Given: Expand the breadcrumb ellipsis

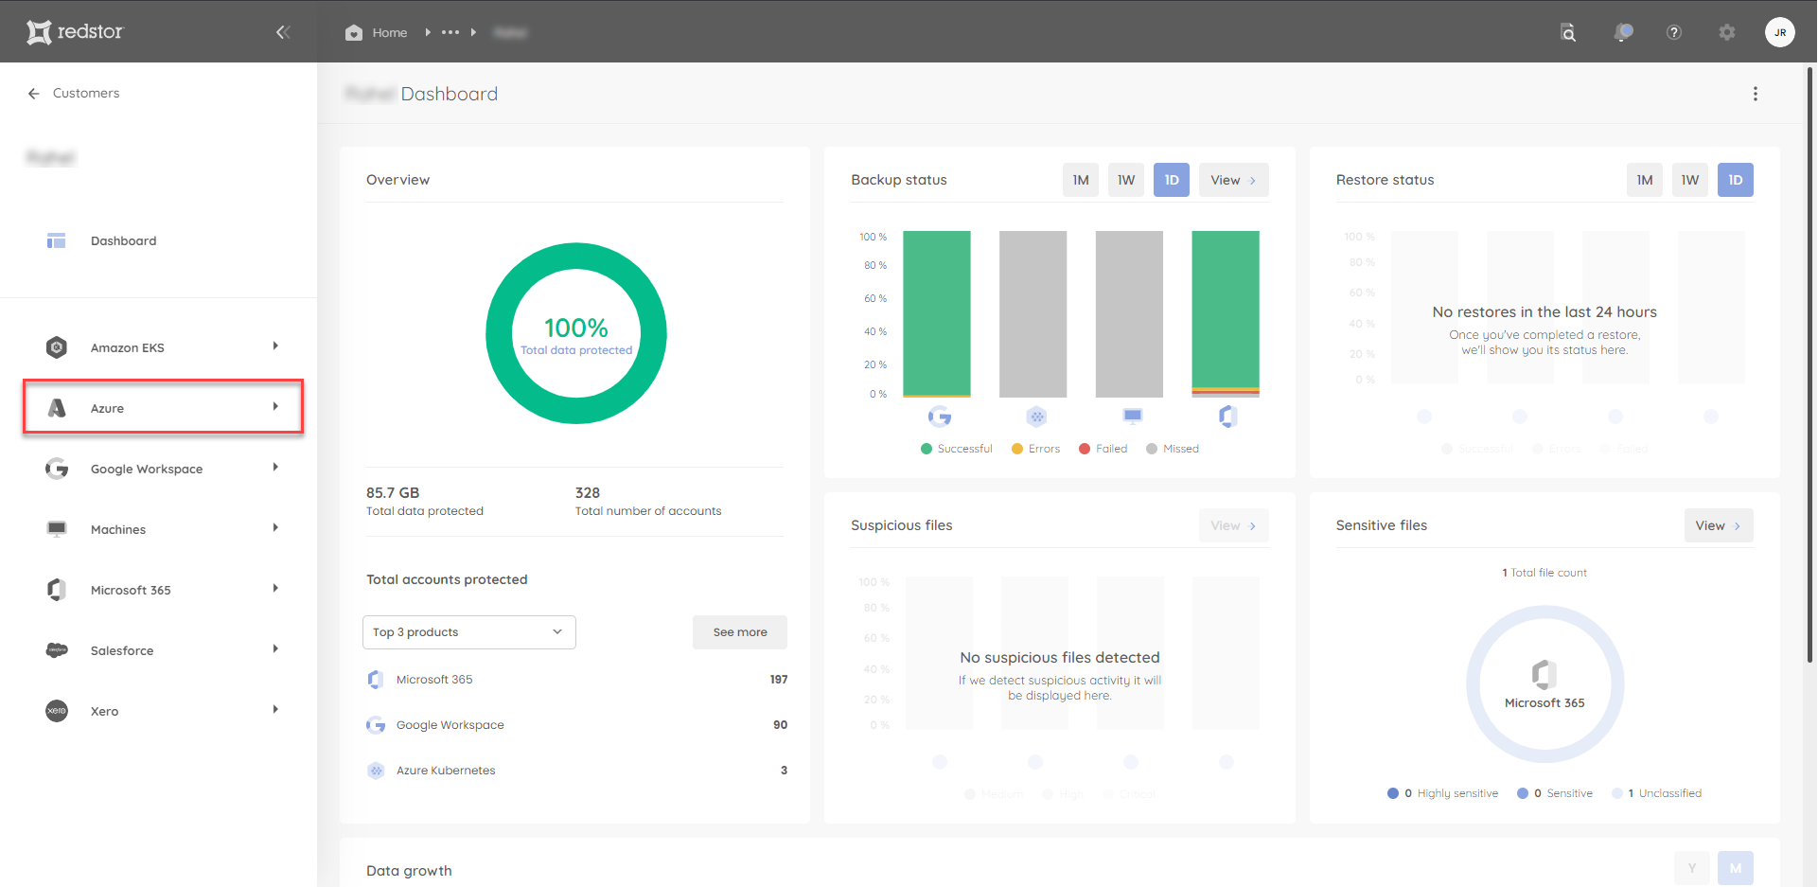Looking at the screenshot, I should tap(450, 32).
